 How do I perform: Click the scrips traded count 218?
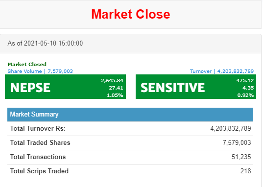246,171
